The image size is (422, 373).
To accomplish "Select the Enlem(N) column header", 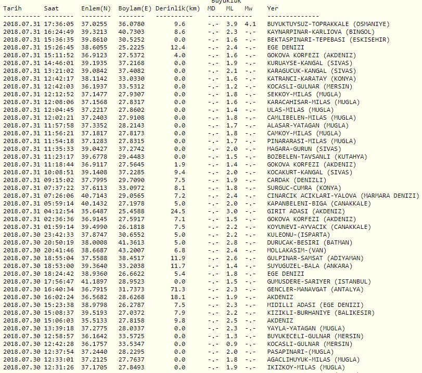I will tap(96, 9).
